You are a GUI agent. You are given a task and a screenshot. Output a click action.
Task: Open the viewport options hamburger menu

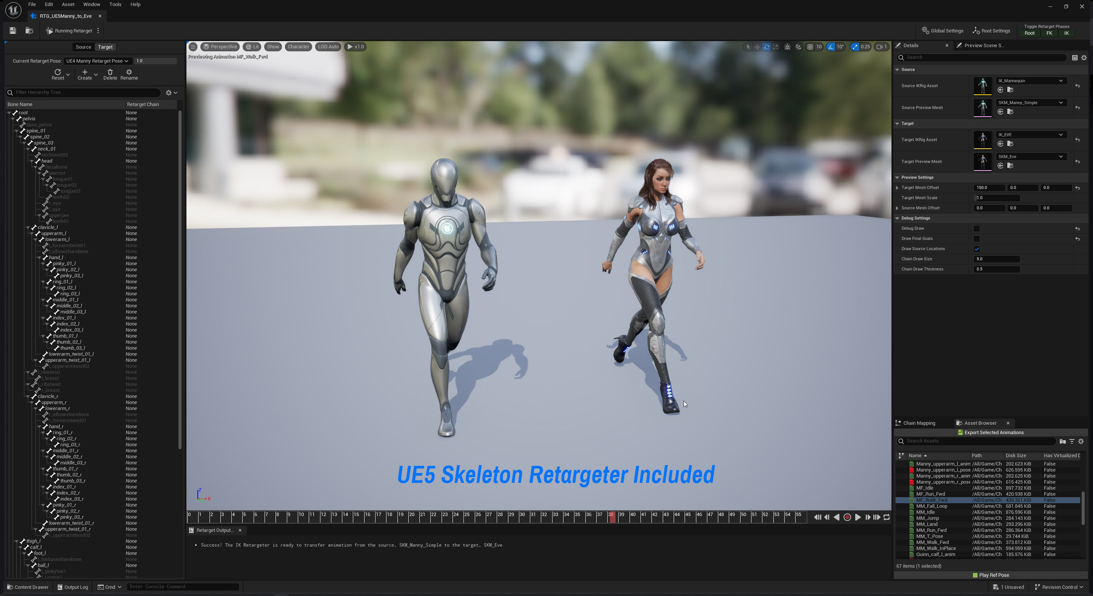(193, 47)
